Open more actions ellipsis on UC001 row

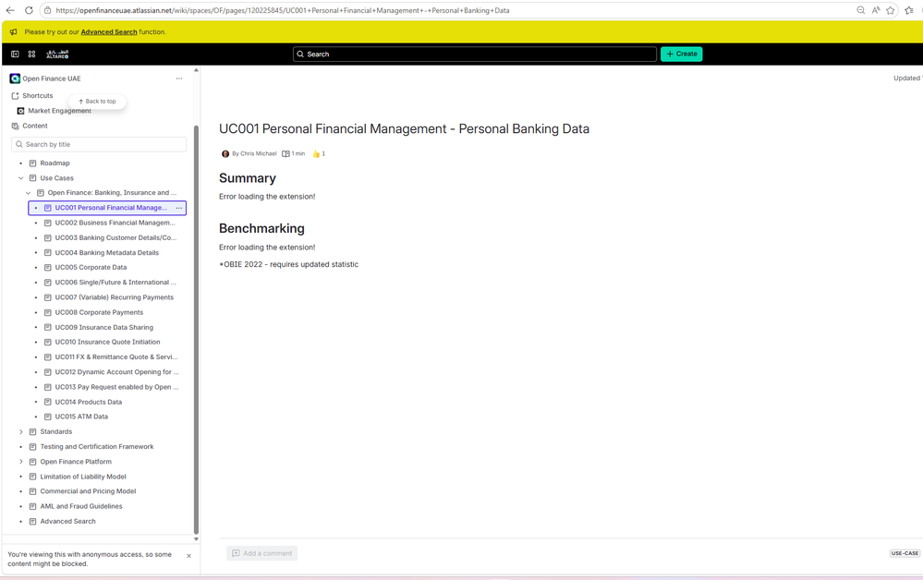(179, 208)
